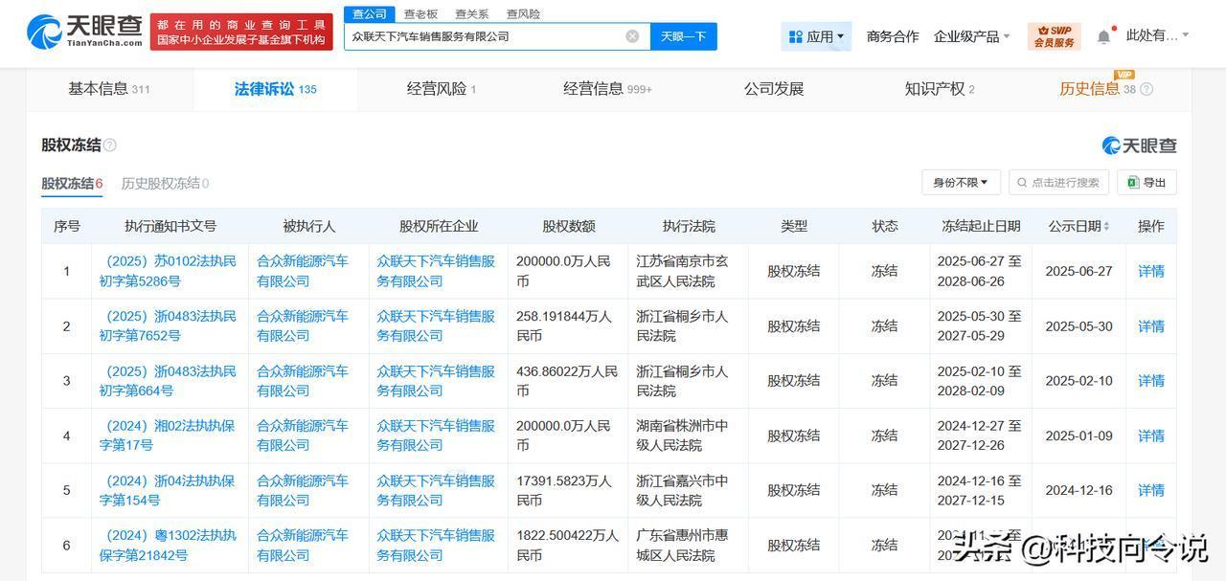This screenshot has width=1226, height=581.
Task: Click 众联天下汽车销售服务有限公司 in row 5
Action: point(436,490)
